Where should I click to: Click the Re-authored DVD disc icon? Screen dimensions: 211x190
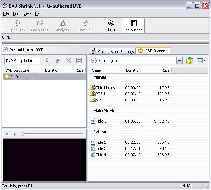[x=6, y=50]
